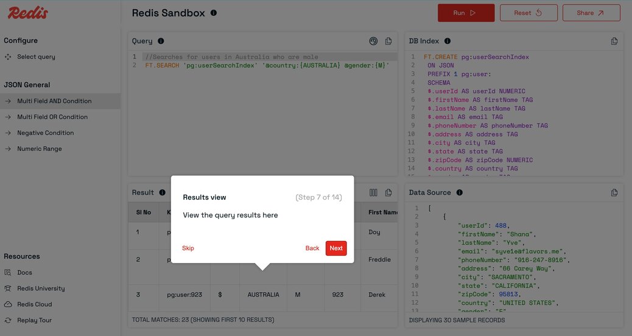The width and height of the screenshot is (632, 336).
Task: Click the AUSTRALIA cell in row 3
Action: pyautogui.click(x=263, y=295)
